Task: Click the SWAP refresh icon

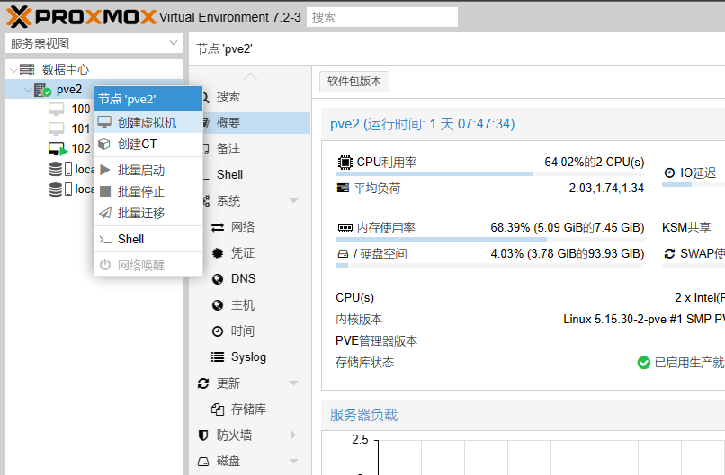Action: click(x=669, y=253)
